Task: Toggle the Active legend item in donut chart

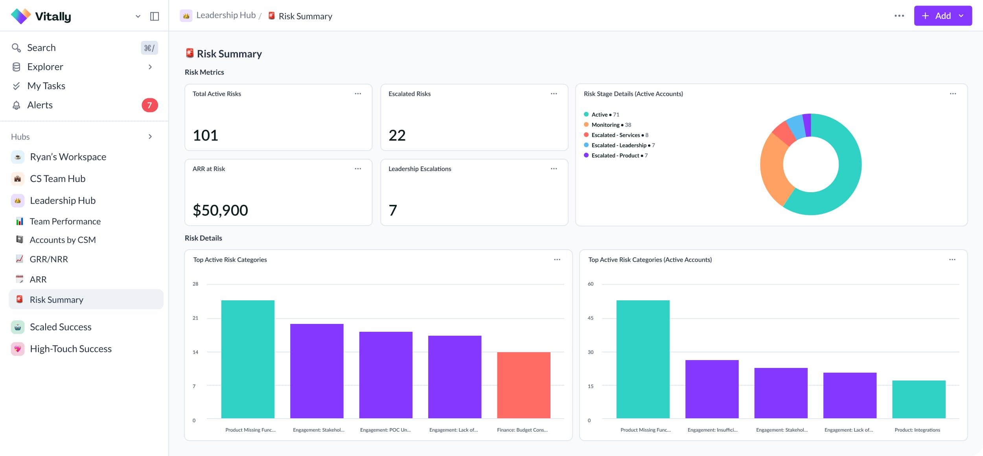Action: (600, 115)
